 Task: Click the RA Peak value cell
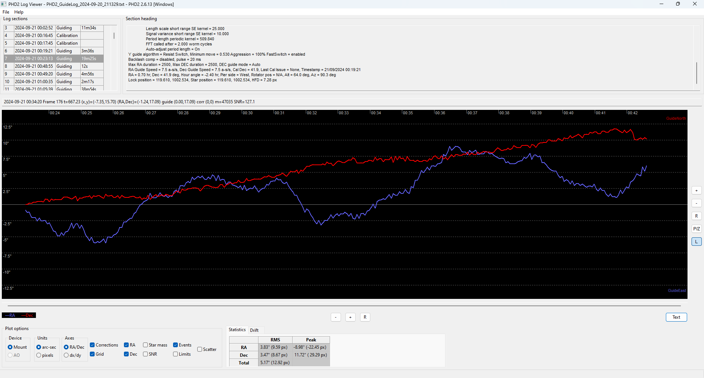coord(311,347)
